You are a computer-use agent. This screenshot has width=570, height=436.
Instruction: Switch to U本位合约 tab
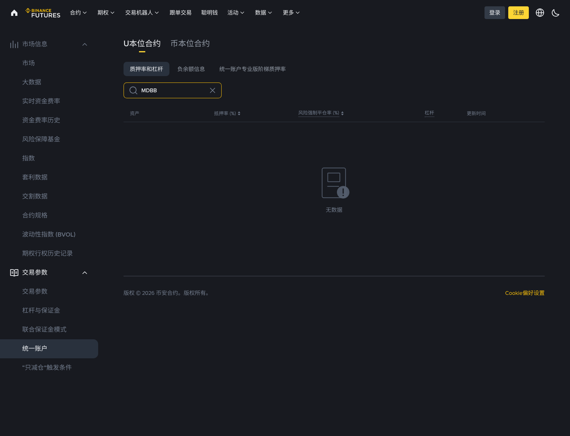142,43
